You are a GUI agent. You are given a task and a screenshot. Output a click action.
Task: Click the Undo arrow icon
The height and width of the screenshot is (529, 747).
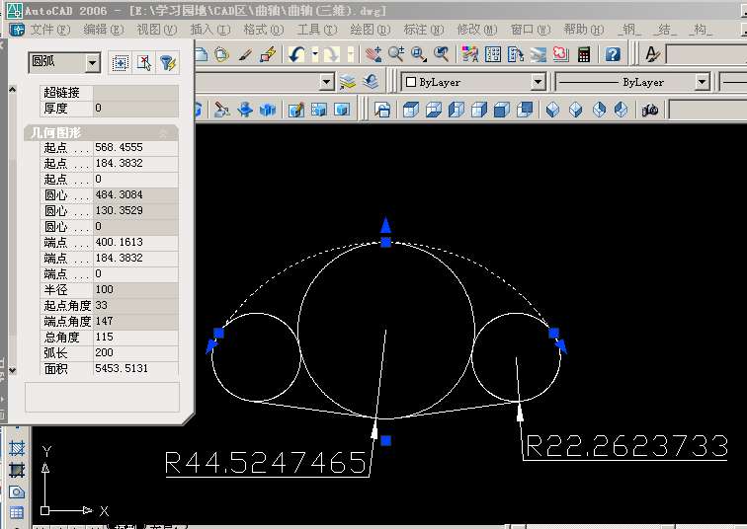click(x=297, y=54)
